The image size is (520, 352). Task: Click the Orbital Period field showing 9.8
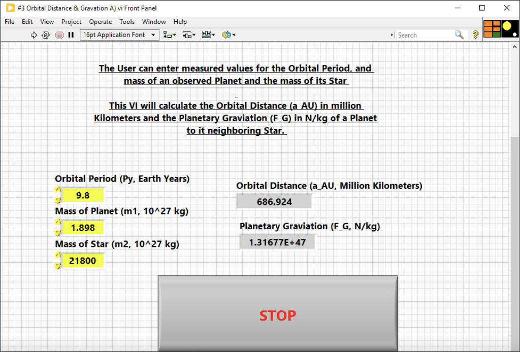(x=83, y=195)
